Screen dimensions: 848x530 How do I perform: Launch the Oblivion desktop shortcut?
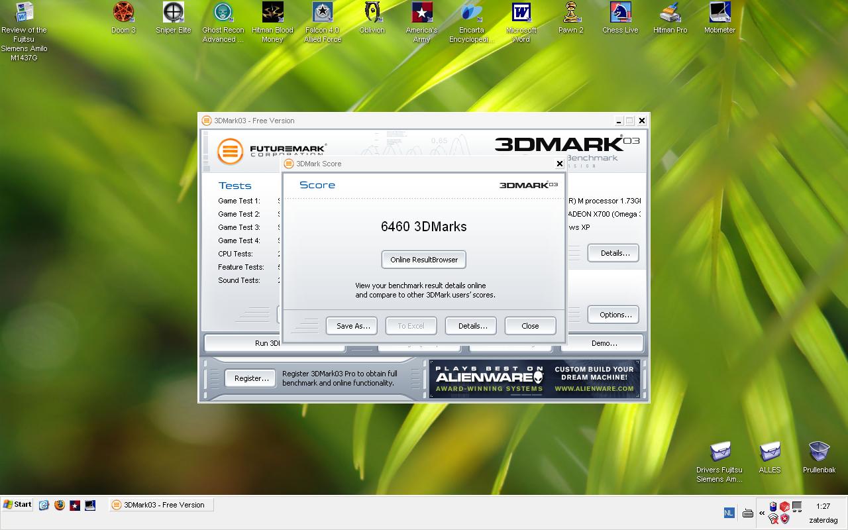[372, 18]
